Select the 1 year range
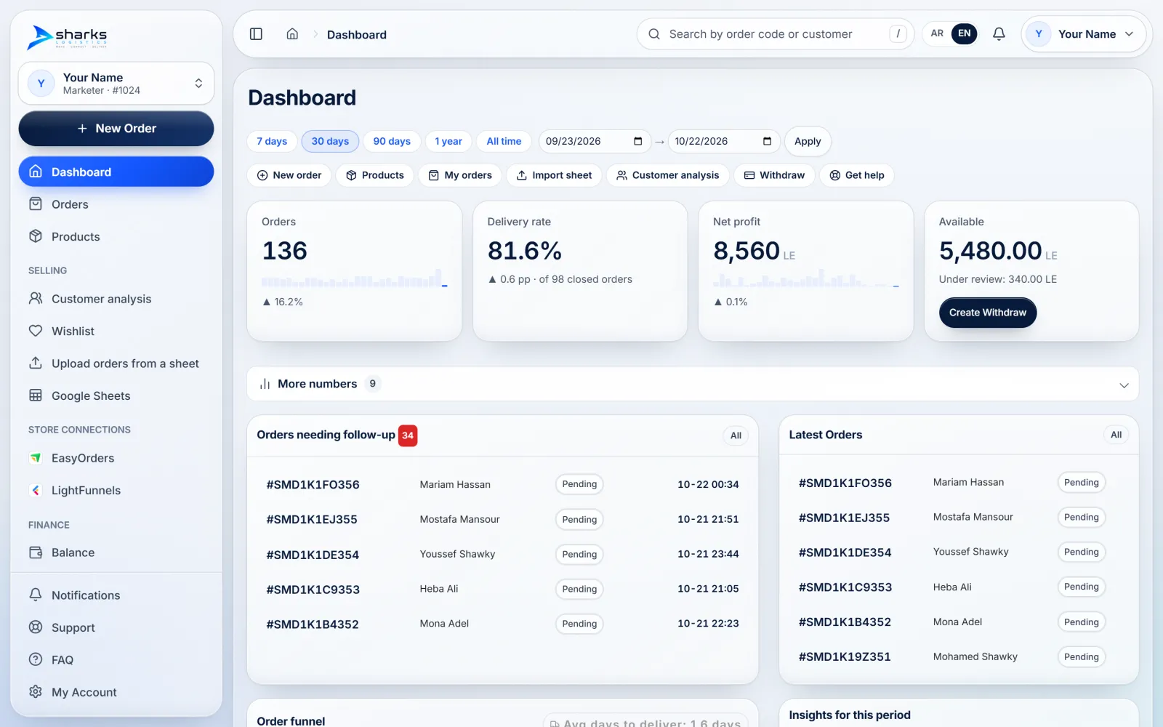Image resolution: width=1163 pixels, height=727 pixels. pyautogui.click(x=448, y=141)
